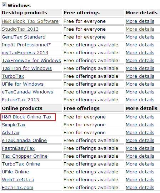Open the TaxTron for Windows link
160x193 pixels.
click(27, 68)
